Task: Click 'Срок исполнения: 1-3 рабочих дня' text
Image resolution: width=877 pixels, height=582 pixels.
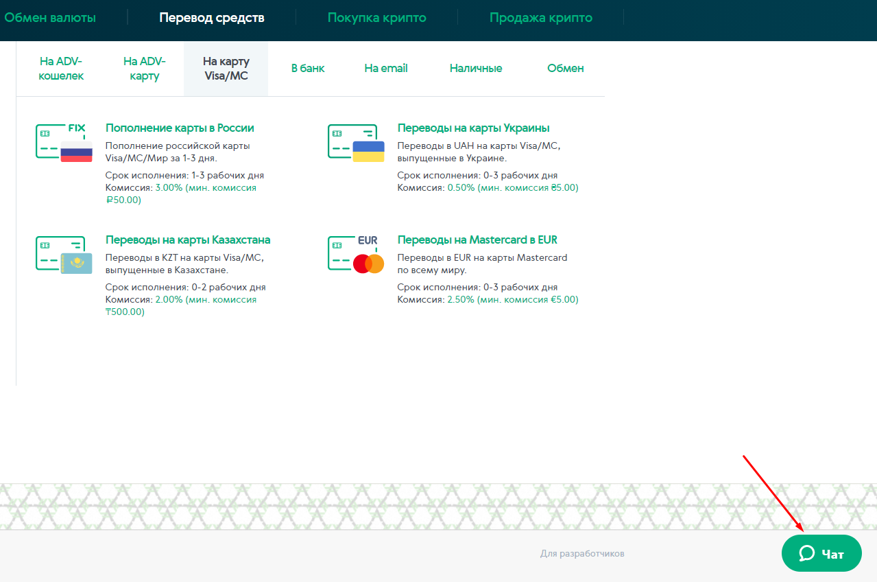Action: 184,175
